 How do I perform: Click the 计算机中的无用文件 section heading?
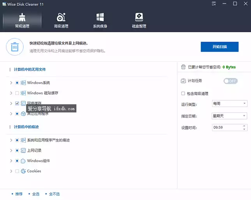coord(30,69)
